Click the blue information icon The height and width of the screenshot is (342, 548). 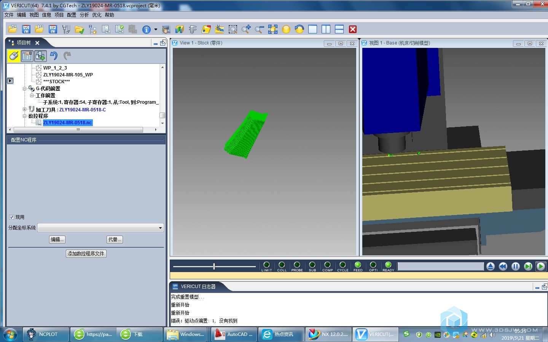coord(147,29)
